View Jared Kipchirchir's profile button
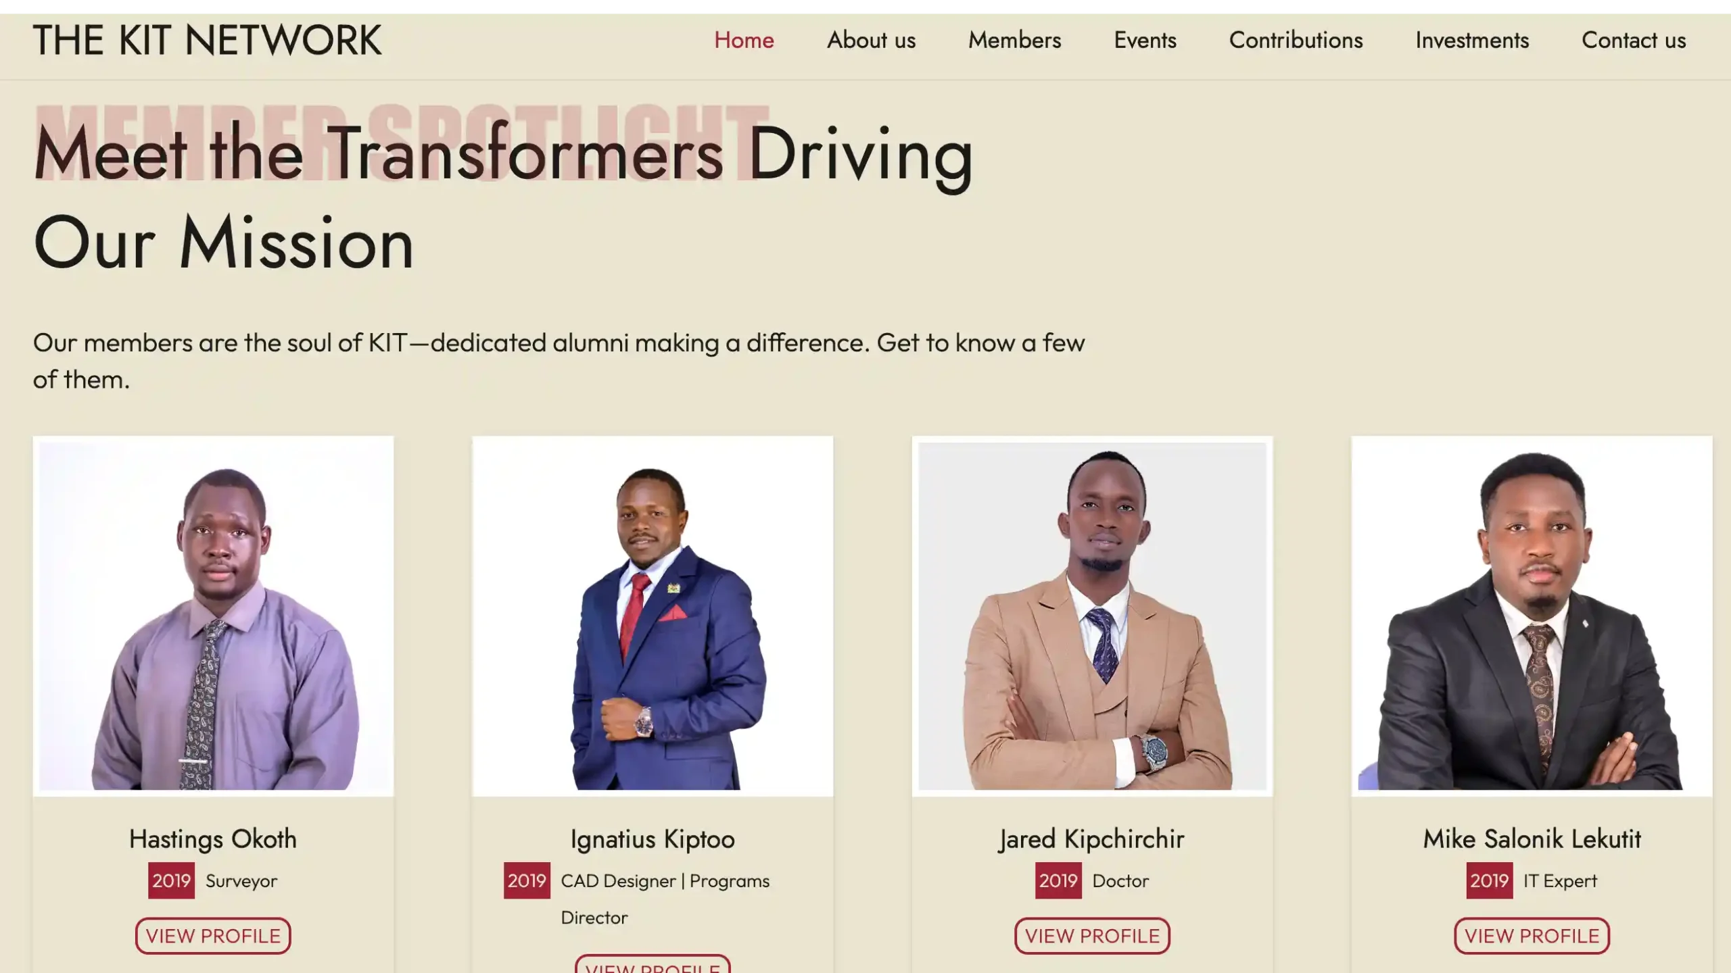The image size is (1731, 973). point(1092,936)
